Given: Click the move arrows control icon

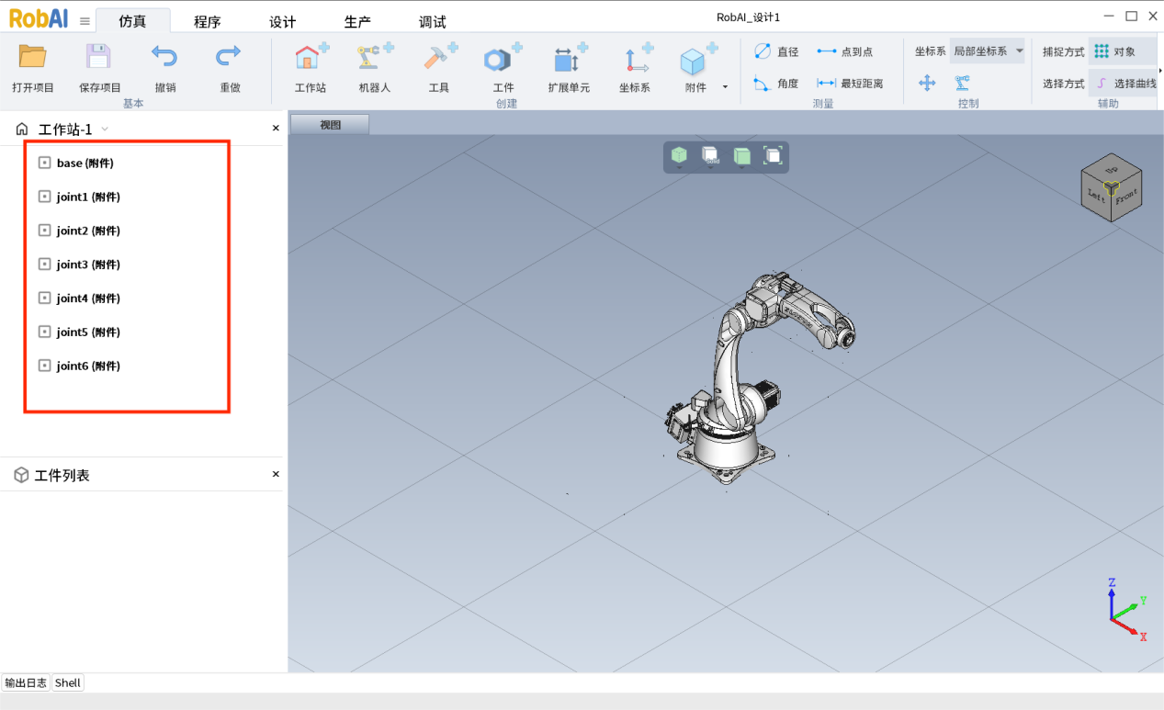Looking at the screenshot, I should (x=927, y=84).
